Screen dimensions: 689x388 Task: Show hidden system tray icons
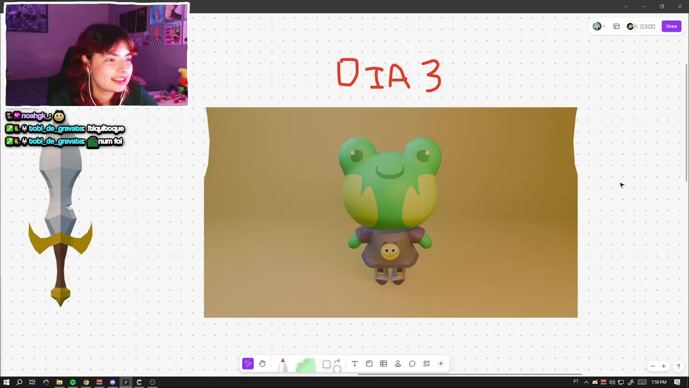point(586,382)
